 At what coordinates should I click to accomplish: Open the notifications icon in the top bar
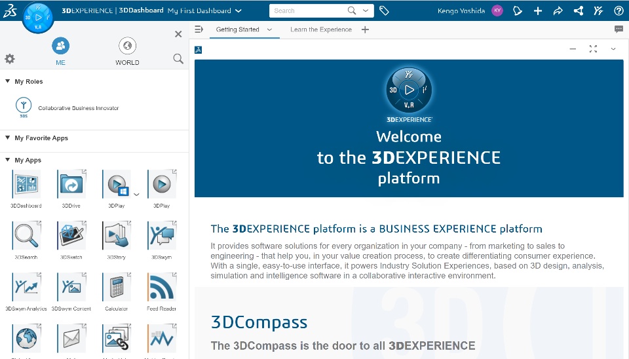pyautogui.click(x=518, y=11)
